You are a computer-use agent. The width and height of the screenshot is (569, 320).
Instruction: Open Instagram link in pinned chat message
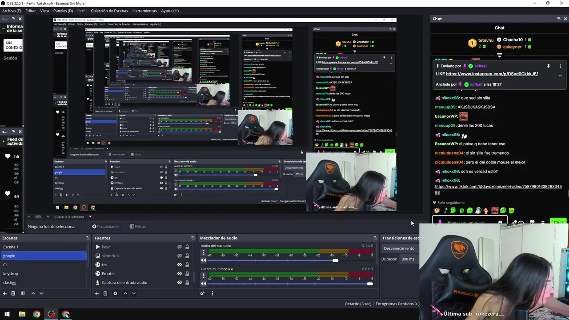[492, 74]
